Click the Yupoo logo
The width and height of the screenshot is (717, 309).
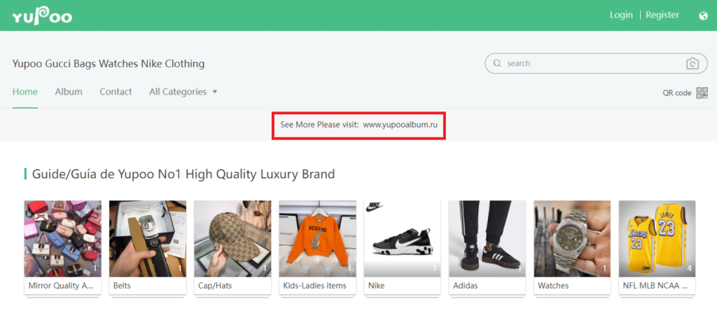[x=42, y=16]
